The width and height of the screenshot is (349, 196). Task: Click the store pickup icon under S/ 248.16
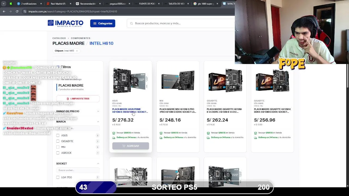pyautogui.click(x=161, y=133)
